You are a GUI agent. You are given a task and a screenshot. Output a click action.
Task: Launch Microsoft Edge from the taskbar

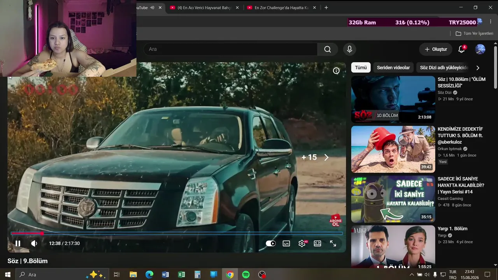click(149, 275)
